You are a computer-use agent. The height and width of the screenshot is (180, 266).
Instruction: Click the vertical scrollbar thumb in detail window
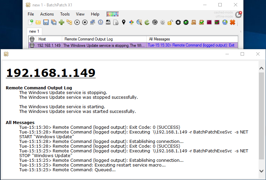[261, 116]
